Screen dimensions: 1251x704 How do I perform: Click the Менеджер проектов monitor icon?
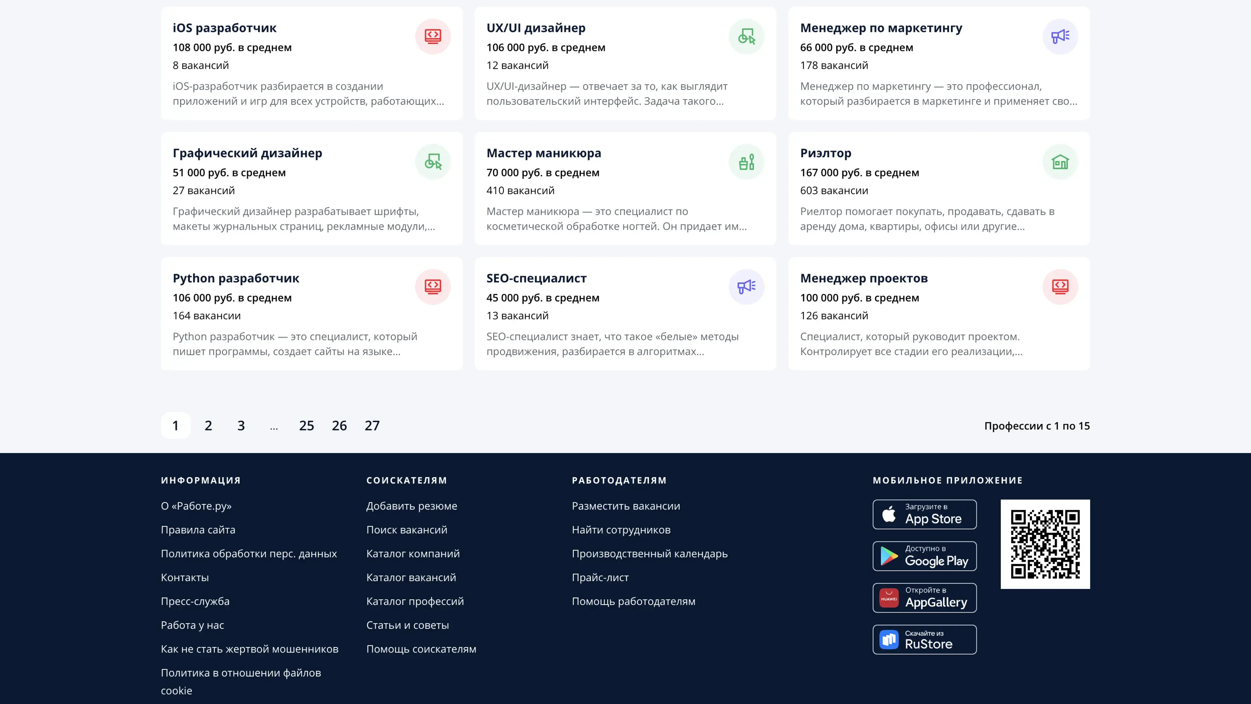(1060, 287)
